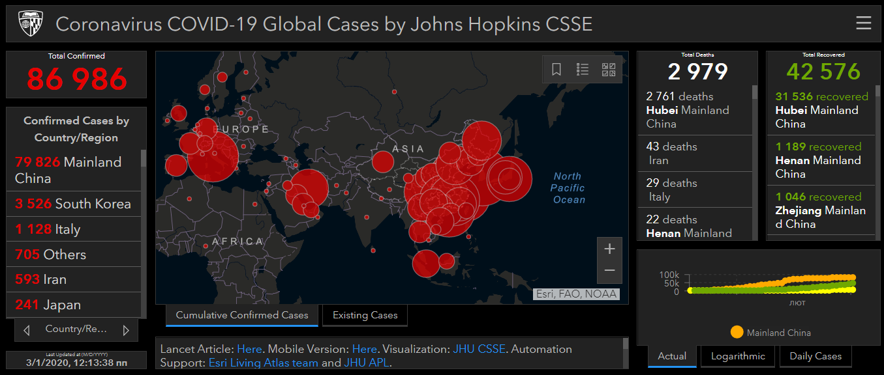Show the map legend list icon
Screen dimensions: 884x375
pyautogui.click(x=583, y=70)
